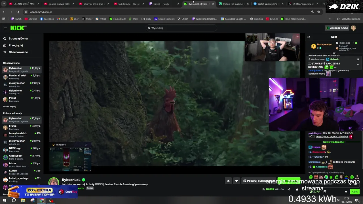Open the StreamElements bookmark
The width and height of the screenshot is (363, 204).
(x=164, y=19)
